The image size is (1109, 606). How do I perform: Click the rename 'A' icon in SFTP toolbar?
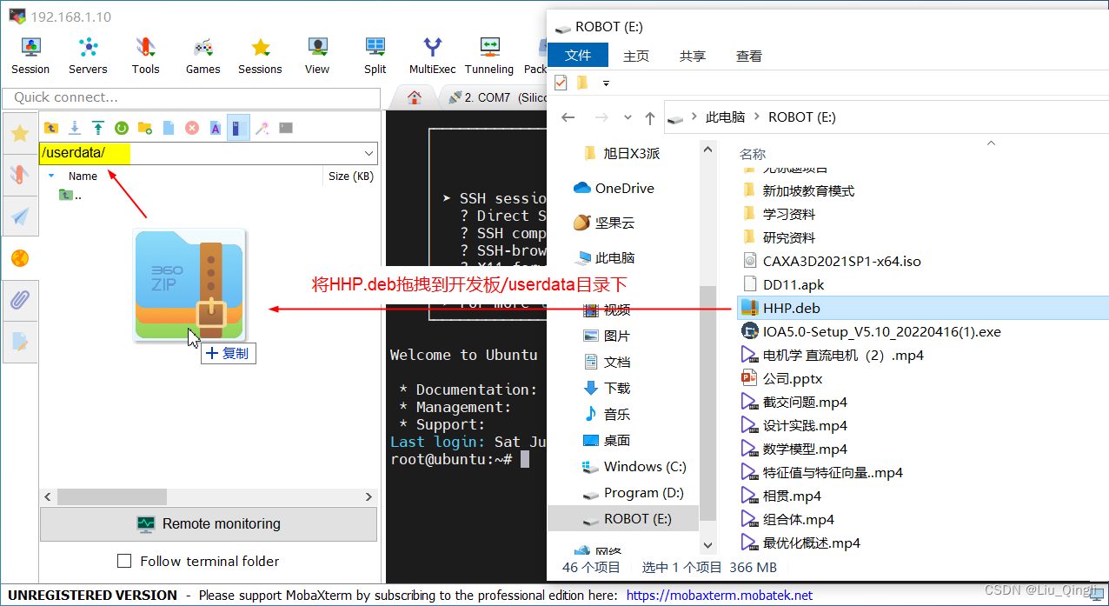[x=216, y=128]
